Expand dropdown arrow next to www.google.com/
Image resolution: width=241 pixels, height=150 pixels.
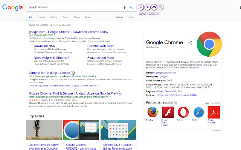tap(55, 35)
